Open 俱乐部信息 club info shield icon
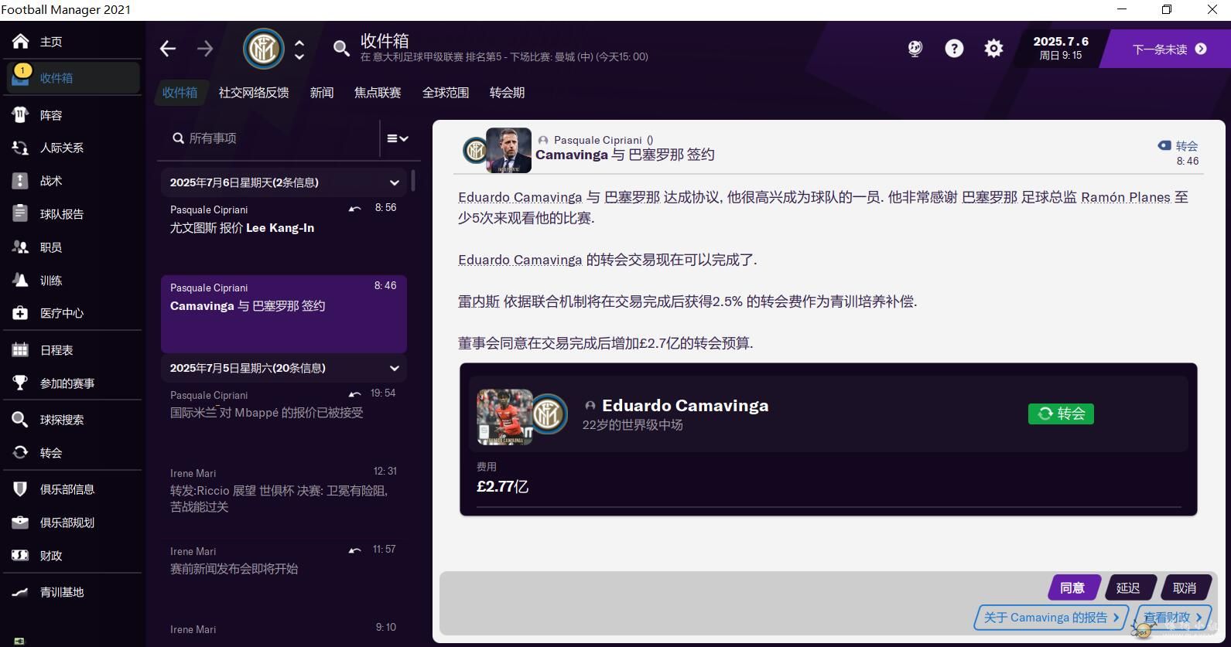This screenshot has height=647, width=1231. (x=21, y=489)
